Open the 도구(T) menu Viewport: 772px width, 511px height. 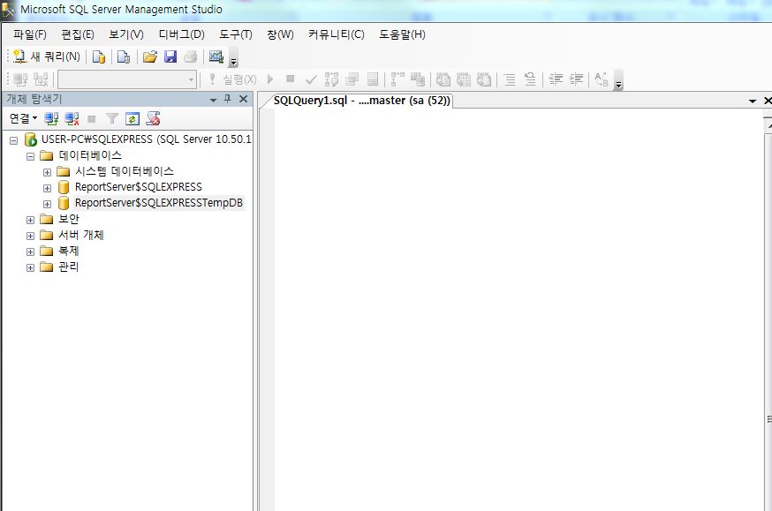(235, 34)
